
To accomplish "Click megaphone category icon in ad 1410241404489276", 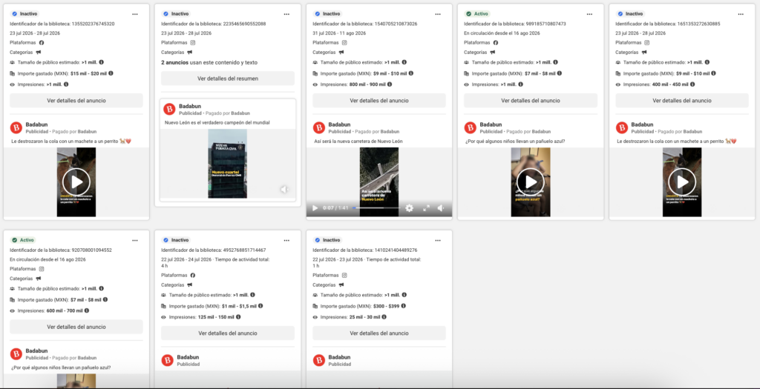I will pos(341,285).
